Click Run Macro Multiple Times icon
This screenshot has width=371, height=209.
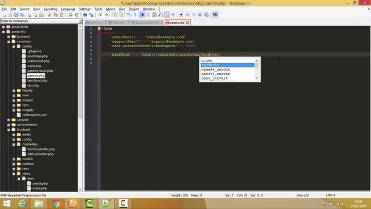pos(200,15)
